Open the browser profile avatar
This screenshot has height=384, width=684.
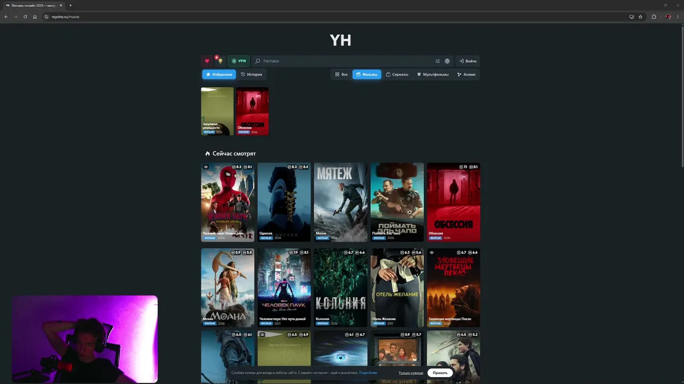668,17
